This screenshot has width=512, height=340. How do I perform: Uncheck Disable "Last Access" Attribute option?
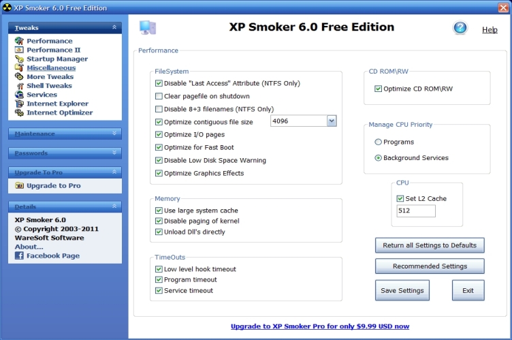pyautogui.click(x=159, y=83)
